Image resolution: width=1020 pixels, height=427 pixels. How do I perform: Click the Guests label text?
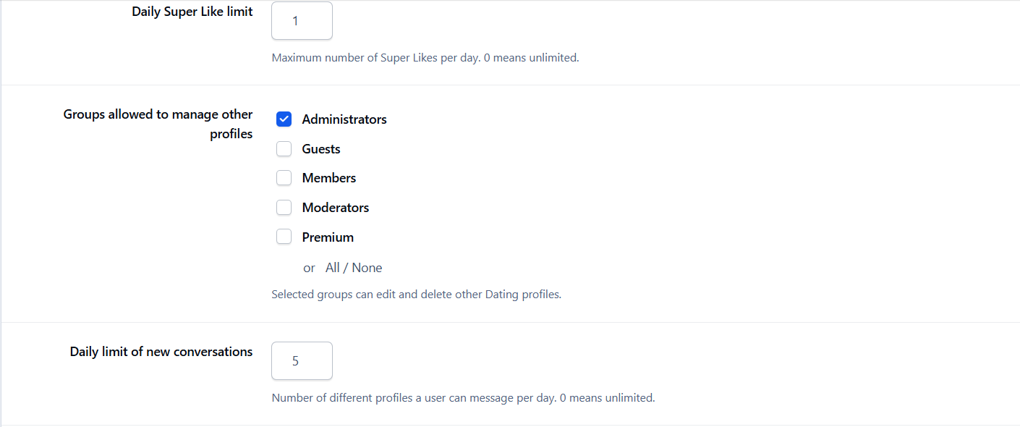pos(321,149)
